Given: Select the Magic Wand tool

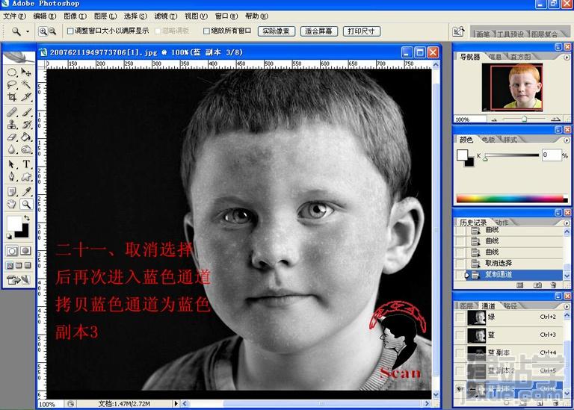Looking at the screenshot, I should pyautogui.click(x=25, y=84).
